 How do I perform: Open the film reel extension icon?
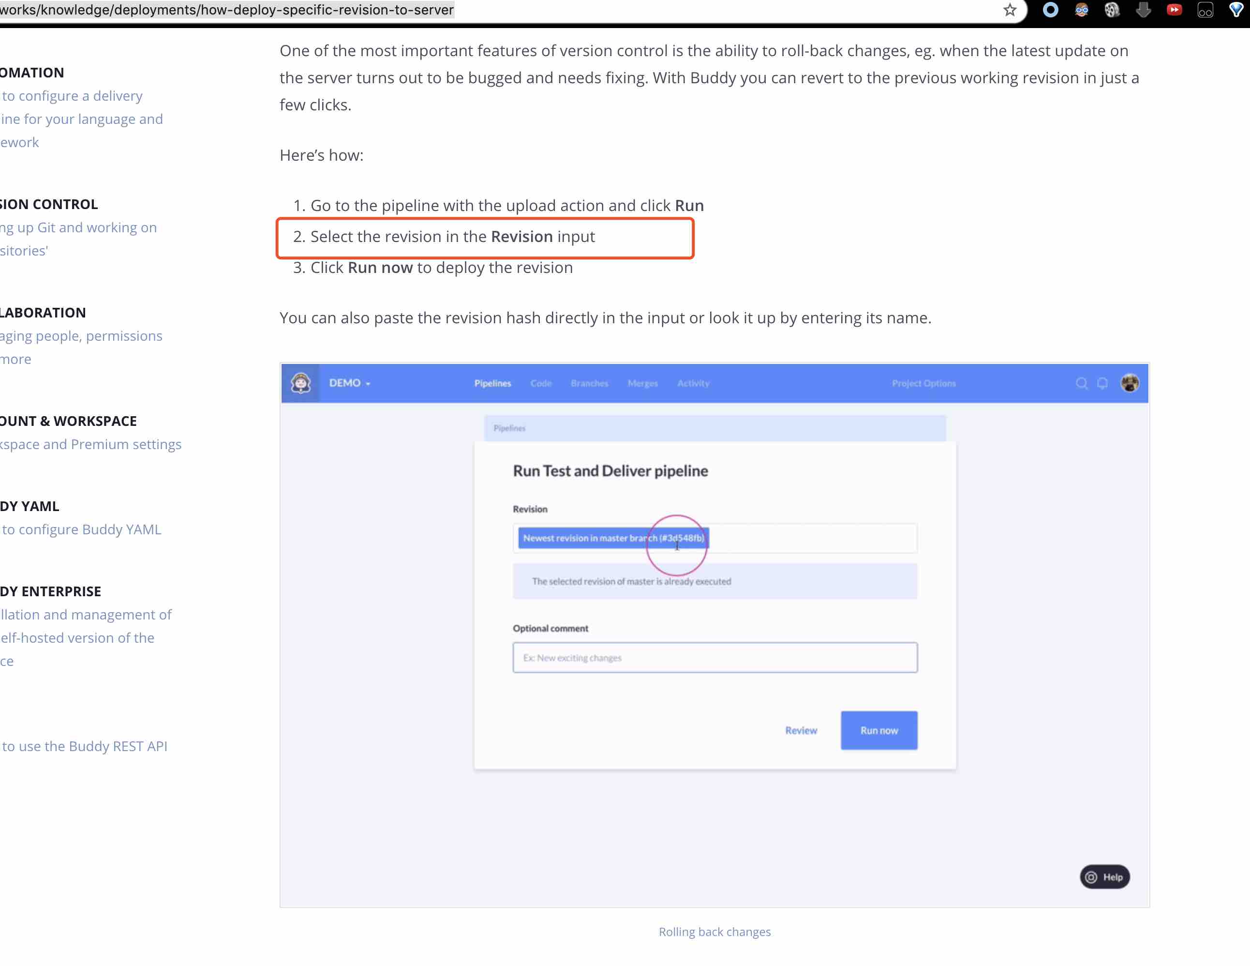click(1112, 10)
